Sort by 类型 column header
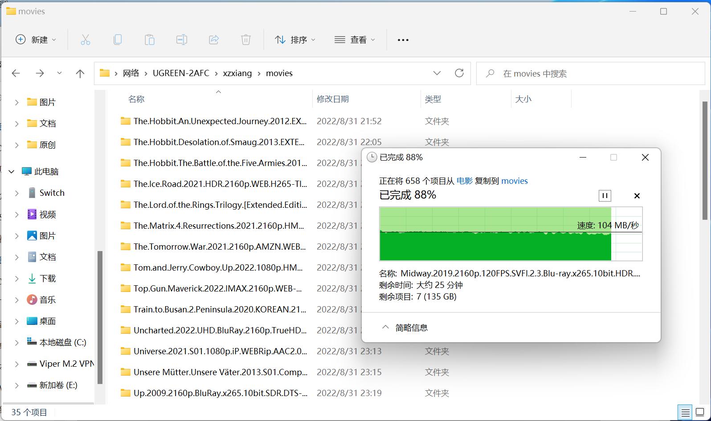Screen dimensions: 711x421 coord(433,99)
